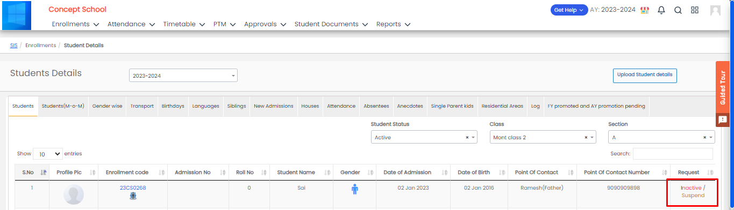
Task: Open the notifications bell icon
Action: click(x=661, y=10)
